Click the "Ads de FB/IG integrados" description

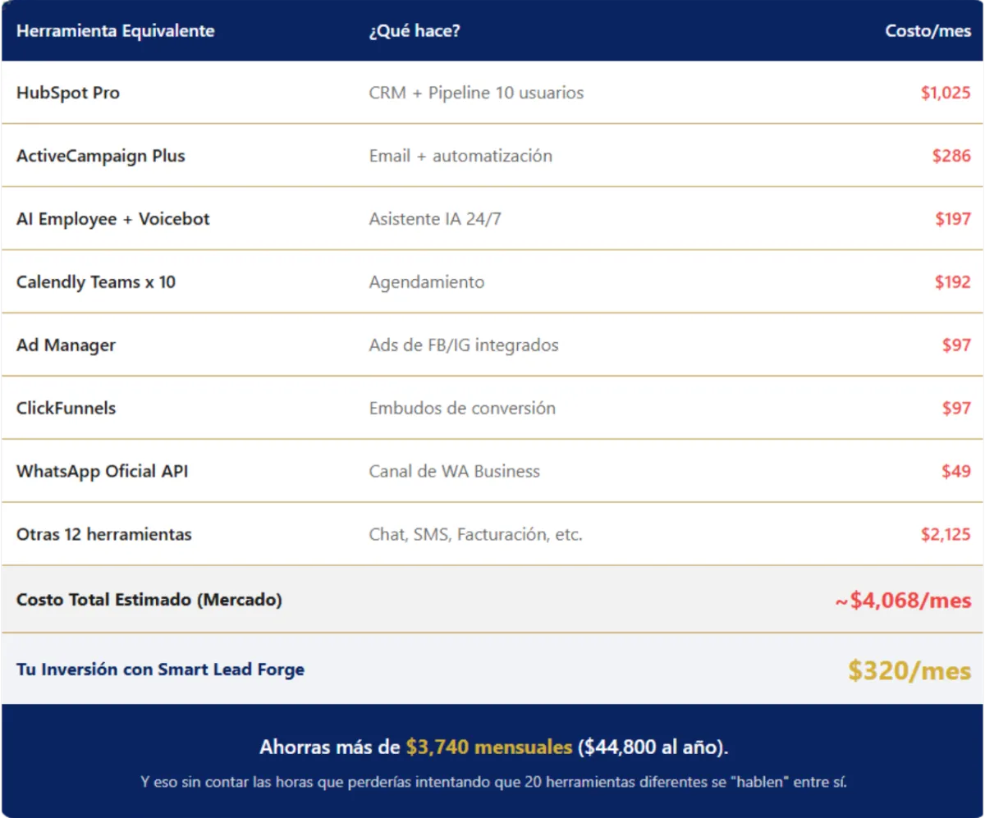click(x=464, y=345)
